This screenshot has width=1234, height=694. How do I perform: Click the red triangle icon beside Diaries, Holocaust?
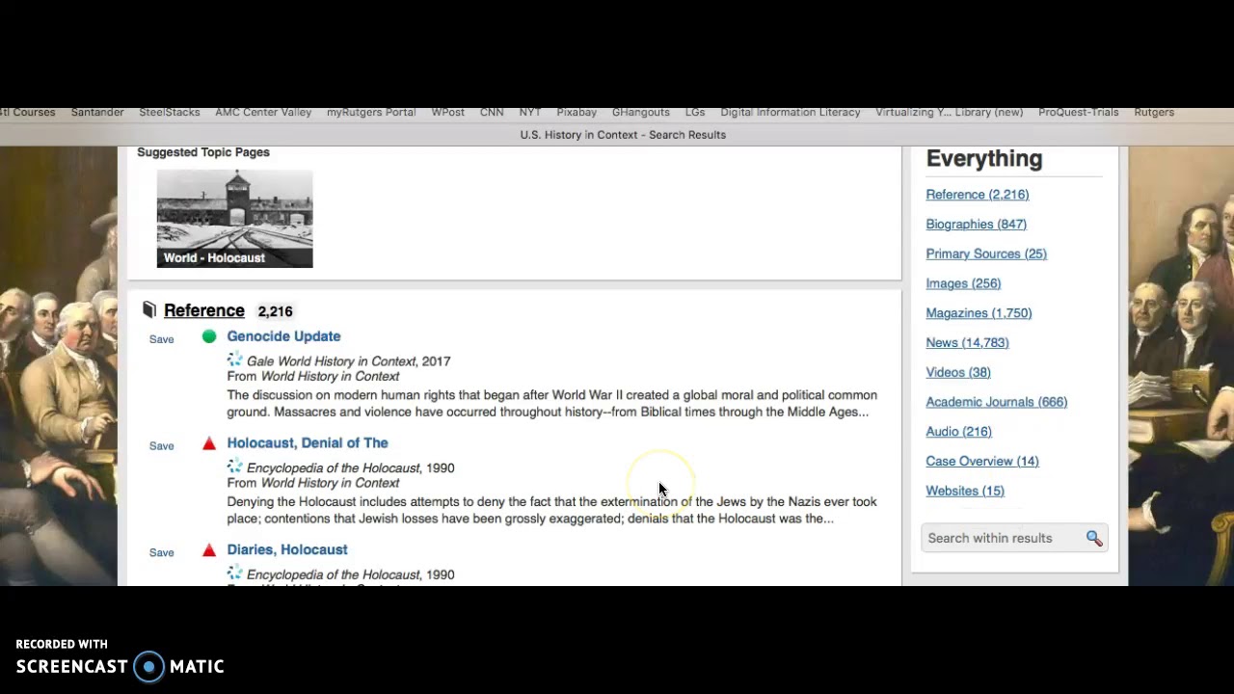[x=209, y=549]
